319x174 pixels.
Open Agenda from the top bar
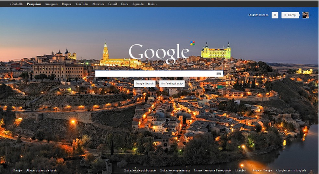point(138,4)
